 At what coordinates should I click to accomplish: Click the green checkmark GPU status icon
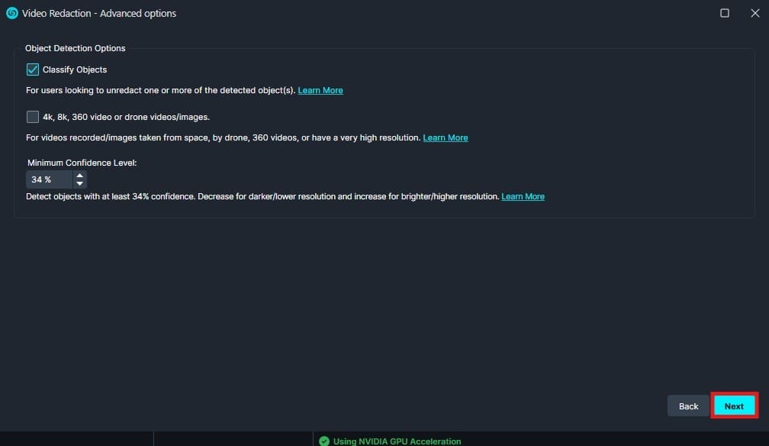click(x=324, y=441)
